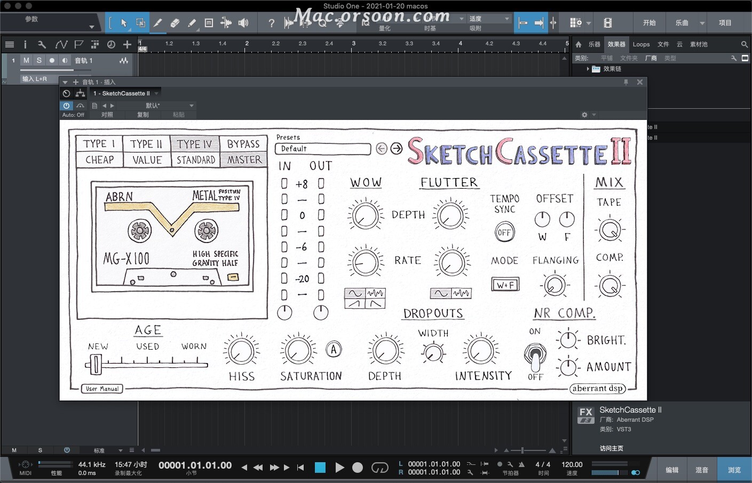Open the Presets Default dropdown

(323, 149)
